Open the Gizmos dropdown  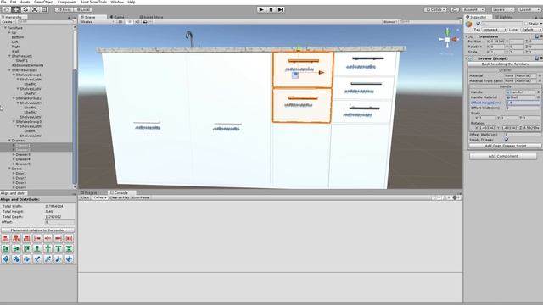coord(390,22)
